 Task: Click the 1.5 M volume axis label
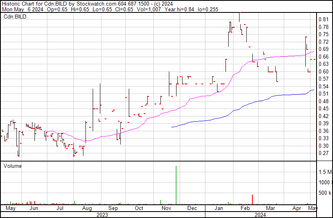[x=325, y=172]
